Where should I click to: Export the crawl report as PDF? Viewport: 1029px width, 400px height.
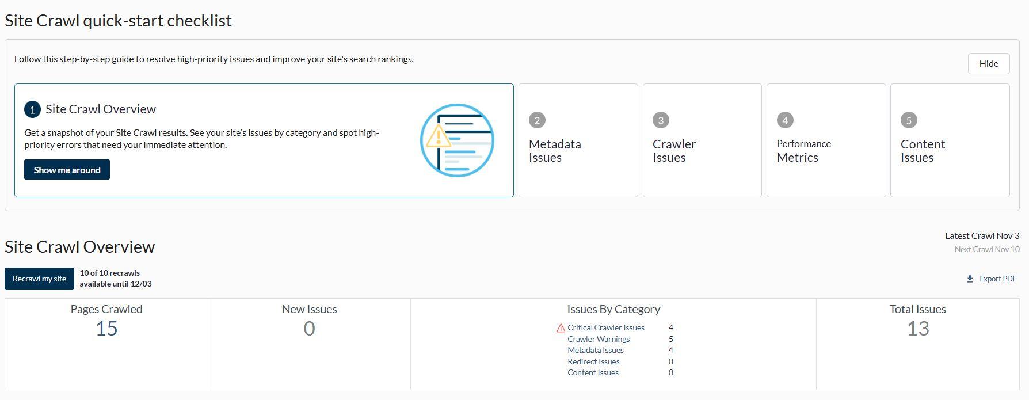tap(997, 279)
